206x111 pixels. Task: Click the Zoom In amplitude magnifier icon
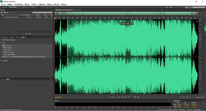point(181,97)
